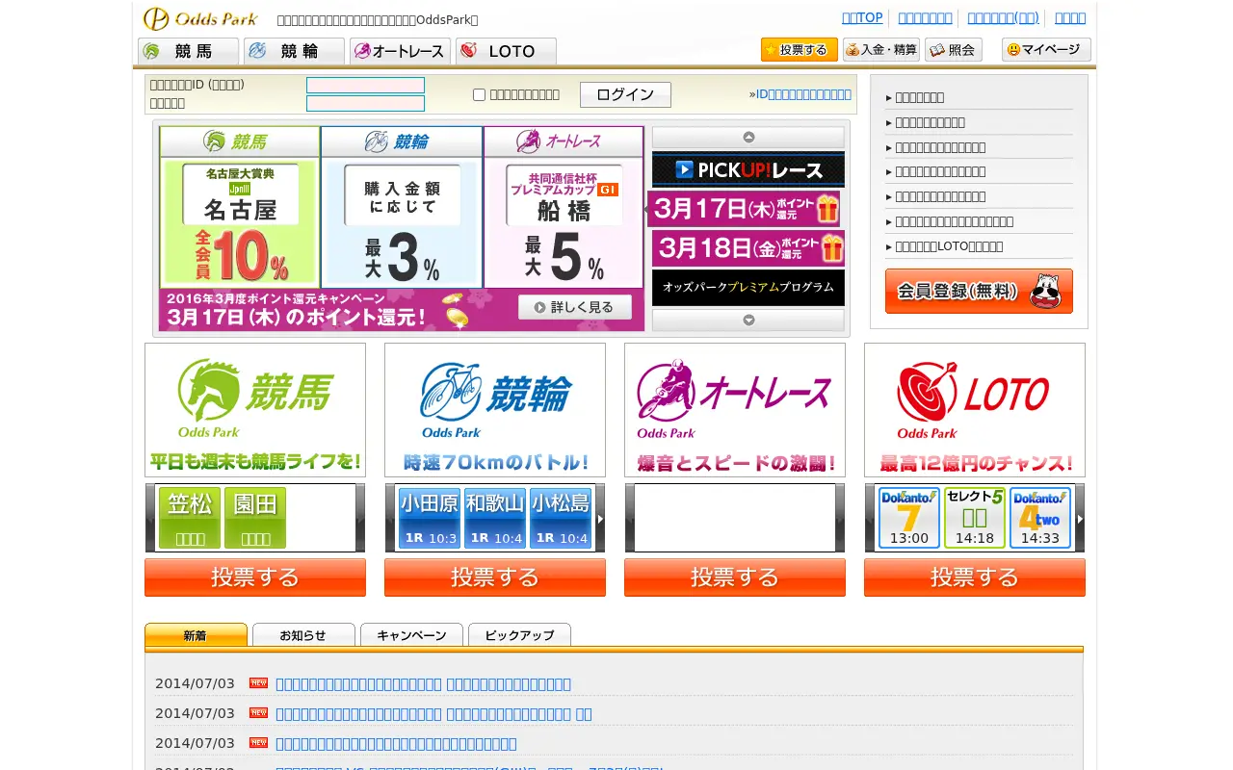
Task: Click the ログイン button
Action: pyautogui.click(x=625, y=94)
